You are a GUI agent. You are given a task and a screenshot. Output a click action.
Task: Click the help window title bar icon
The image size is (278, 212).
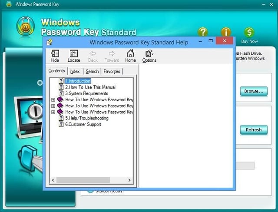(49, 42)
